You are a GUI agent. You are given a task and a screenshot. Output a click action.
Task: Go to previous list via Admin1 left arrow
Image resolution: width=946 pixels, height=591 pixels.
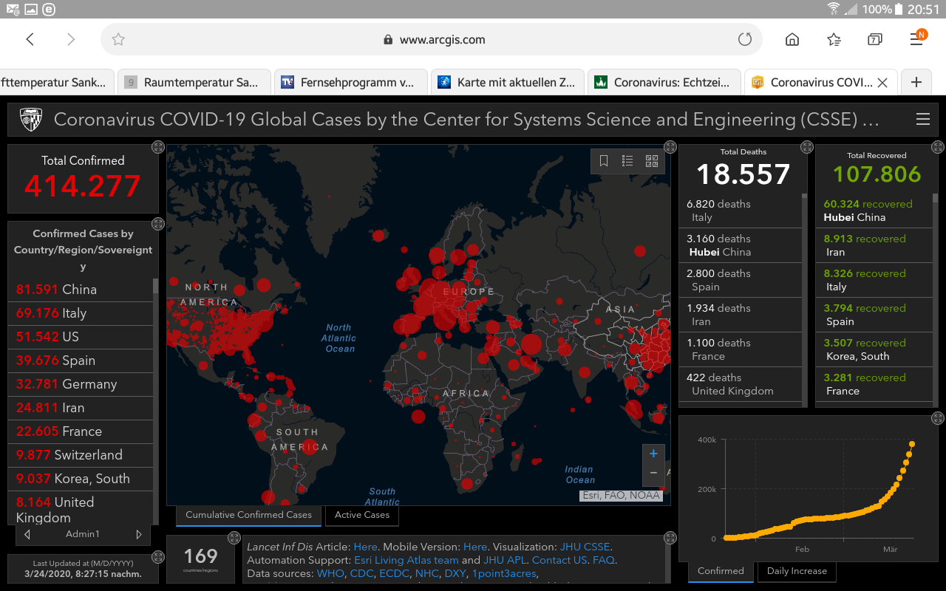point(27,534)
